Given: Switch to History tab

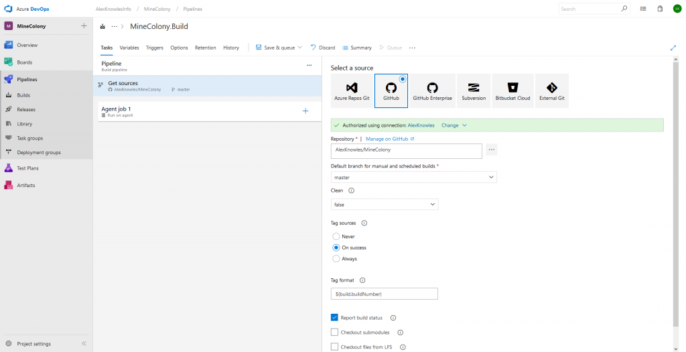Looking at the screenshot, I should point(231,48).
